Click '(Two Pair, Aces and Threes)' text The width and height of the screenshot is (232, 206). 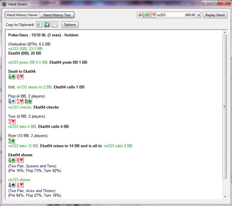32,191
